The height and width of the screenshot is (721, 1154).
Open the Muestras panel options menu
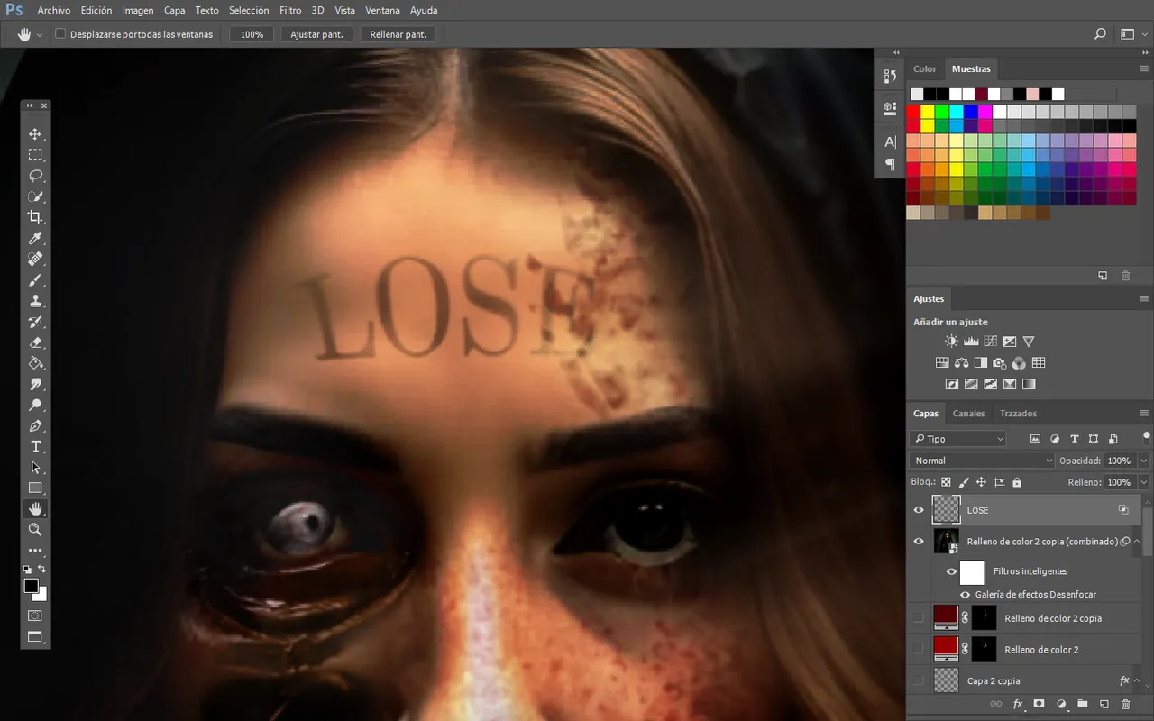click(1144, 68)
